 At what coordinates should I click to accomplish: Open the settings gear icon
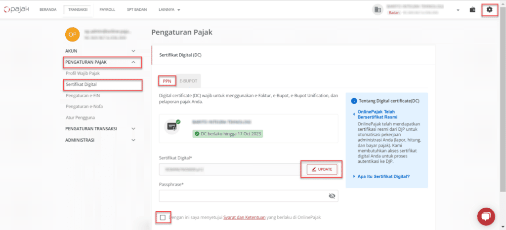coord(490,10)
